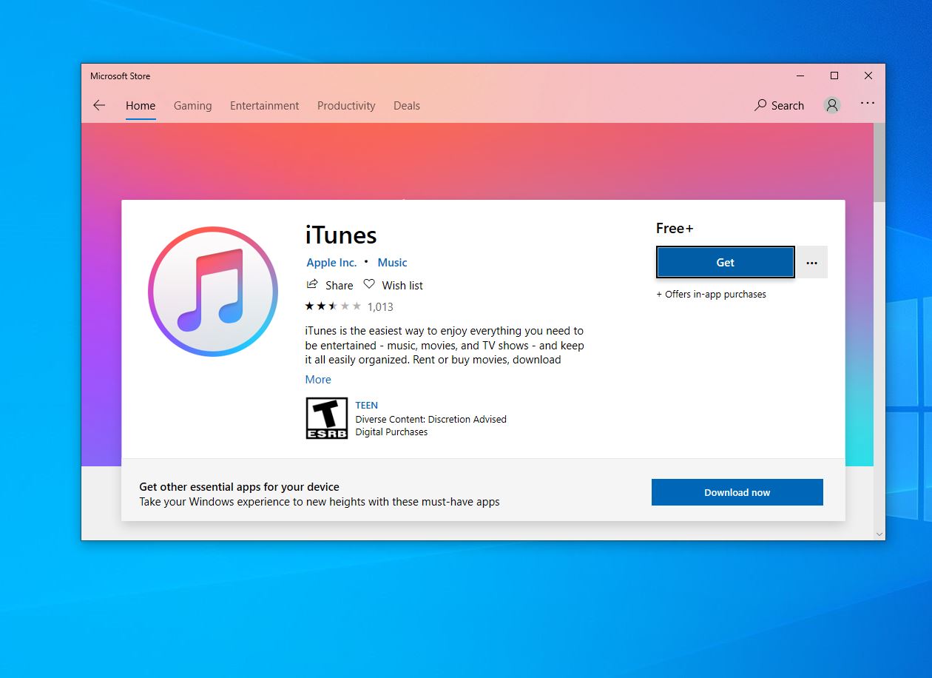Screen dimensions: 932x678
Task: Open the Music category link
Action: (392, 263)
